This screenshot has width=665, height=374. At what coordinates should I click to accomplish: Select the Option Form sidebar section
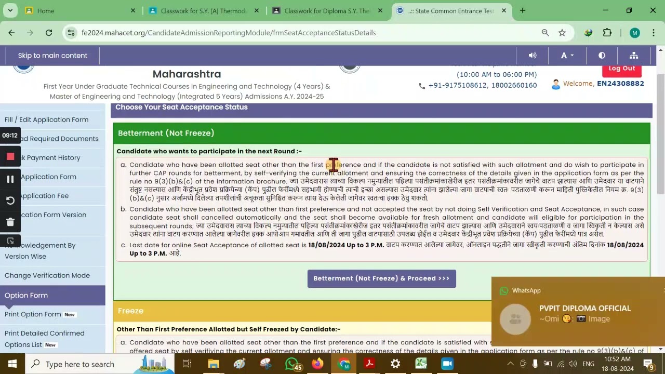click(52, 295)
